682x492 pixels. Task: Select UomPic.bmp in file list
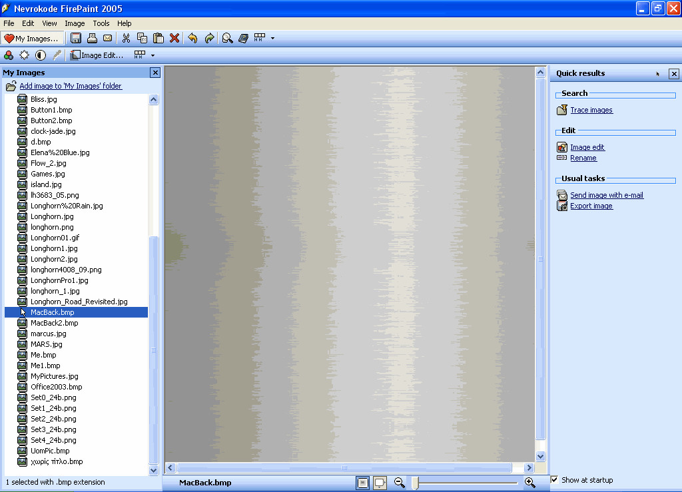click(x=50, y=451)
